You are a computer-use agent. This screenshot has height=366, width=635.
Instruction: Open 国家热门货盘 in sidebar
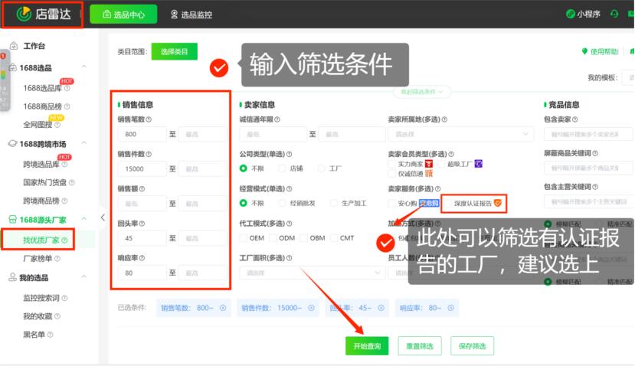click(45, 182)
